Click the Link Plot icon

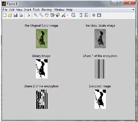coord(73,15)
